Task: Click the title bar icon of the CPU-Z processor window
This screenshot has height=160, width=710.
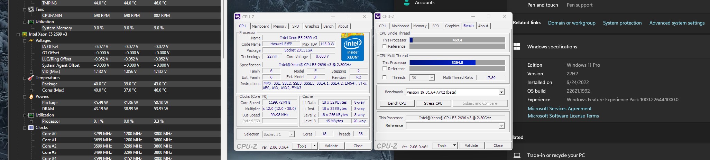Action: click(238, 17)
